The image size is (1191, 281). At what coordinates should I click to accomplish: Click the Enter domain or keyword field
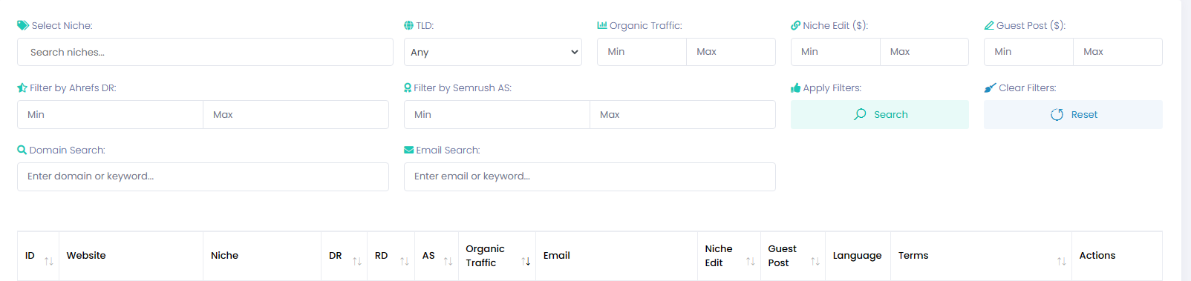[x=203, y=176]
